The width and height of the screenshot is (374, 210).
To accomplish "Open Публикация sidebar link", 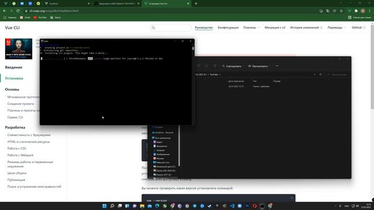I will [x=16, y=180].
